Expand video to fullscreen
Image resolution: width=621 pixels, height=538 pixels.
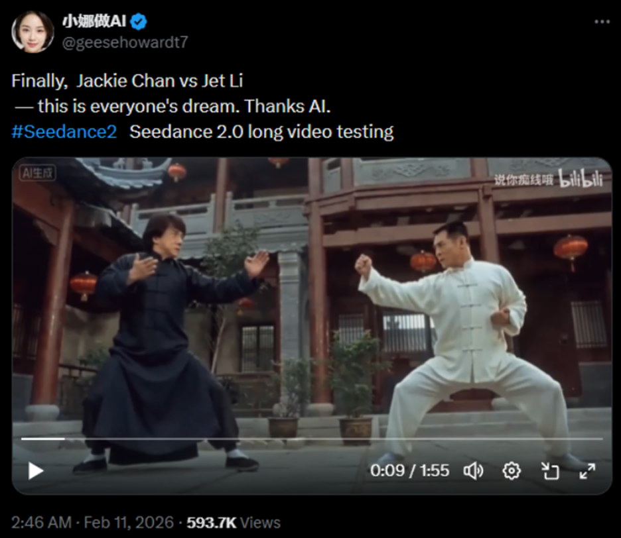coord(587,470)
